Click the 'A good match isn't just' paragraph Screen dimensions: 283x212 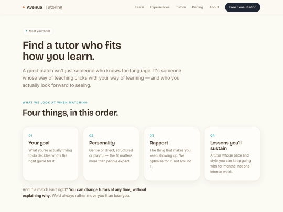pos(102,78)
